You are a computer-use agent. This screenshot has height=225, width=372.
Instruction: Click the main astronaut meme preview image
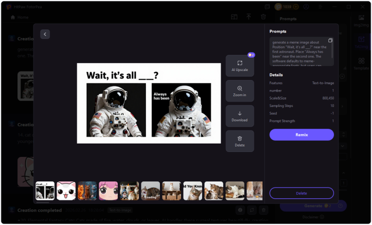pos(149,103)
